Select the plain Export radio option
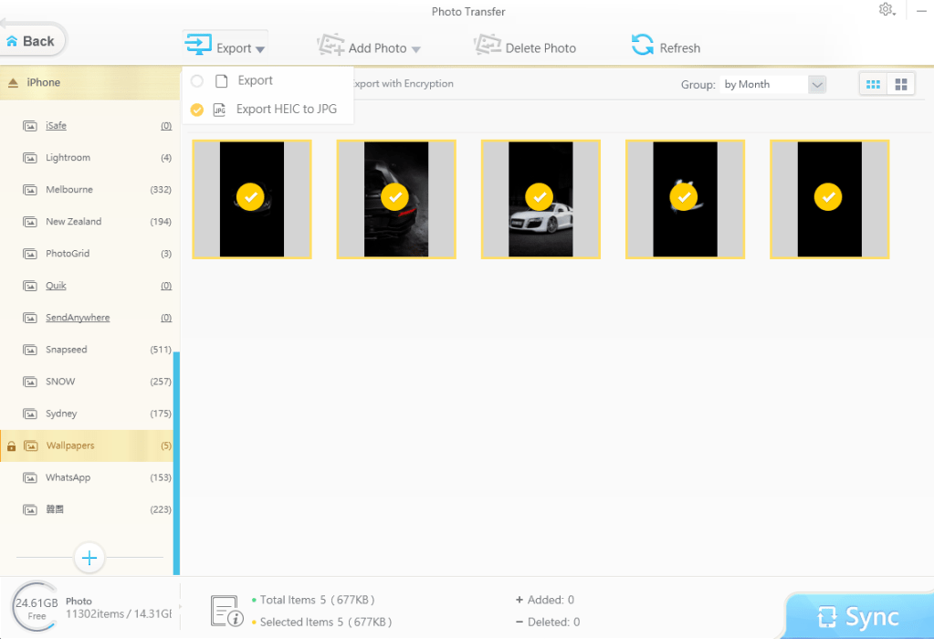 (x=197, y=81)
